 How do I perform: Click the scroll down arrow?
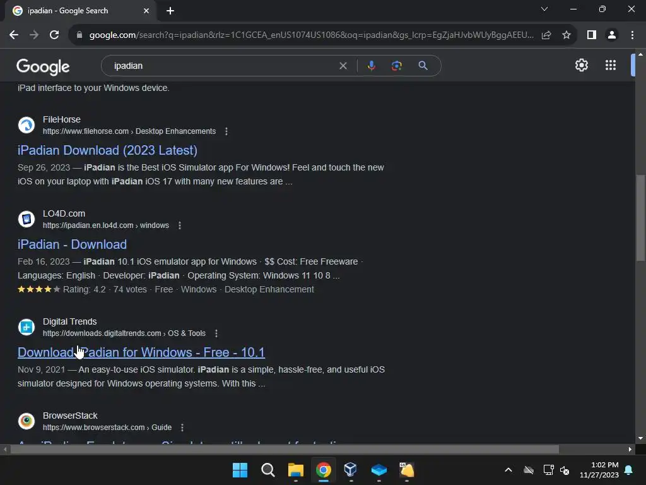[x=640, y=438]
